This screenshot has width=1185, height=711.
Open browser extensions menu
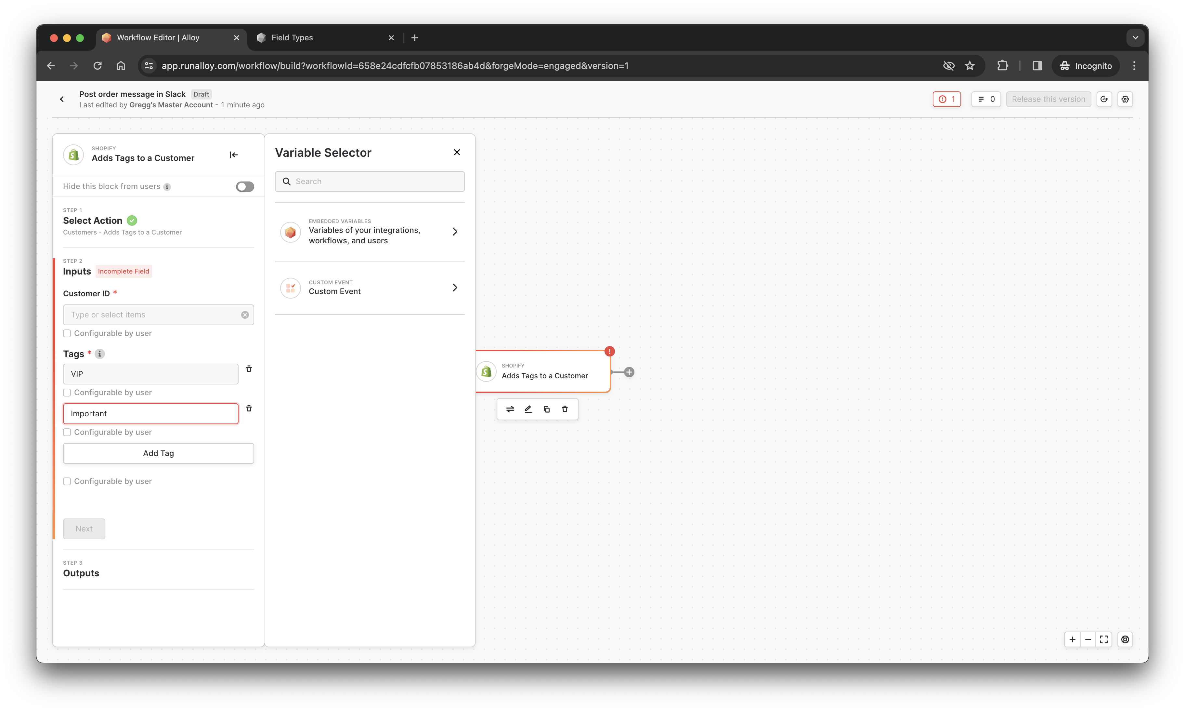[1003, 66]
